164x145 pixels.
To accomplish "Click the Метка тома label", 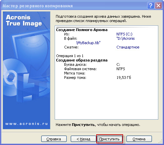I will [74, 73].
